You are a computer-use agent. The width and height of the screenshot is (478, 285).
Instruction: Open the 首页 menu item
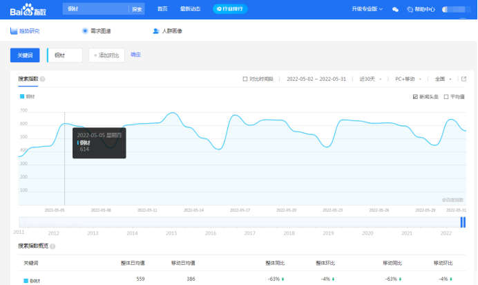(162, 9)
